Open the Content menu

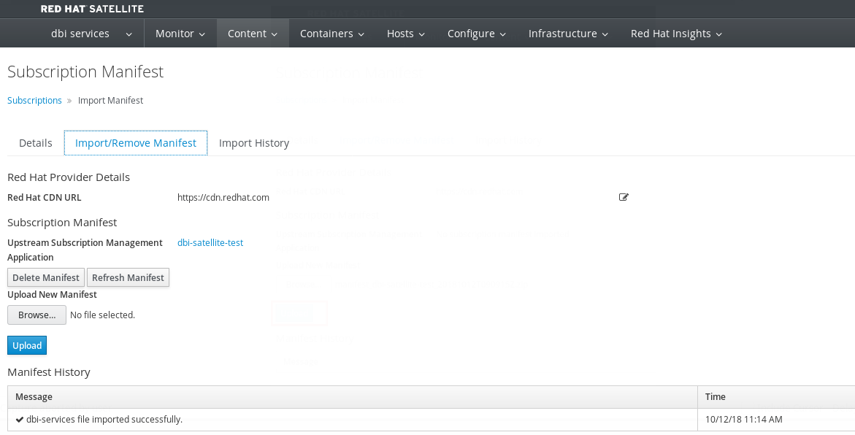(253, 34)
